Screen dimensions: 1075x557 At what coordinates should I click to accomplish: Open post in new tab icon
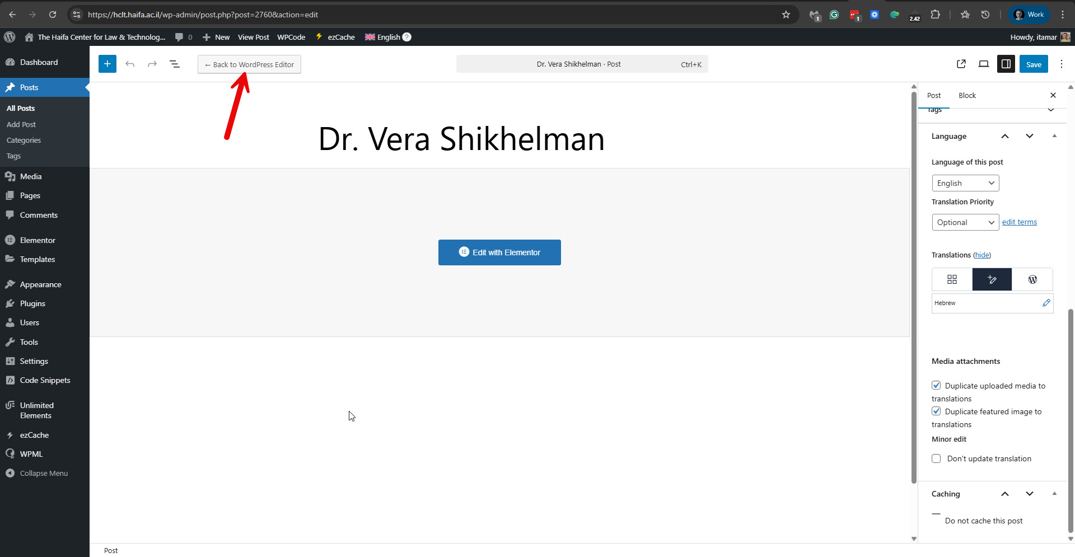point(961,64)
